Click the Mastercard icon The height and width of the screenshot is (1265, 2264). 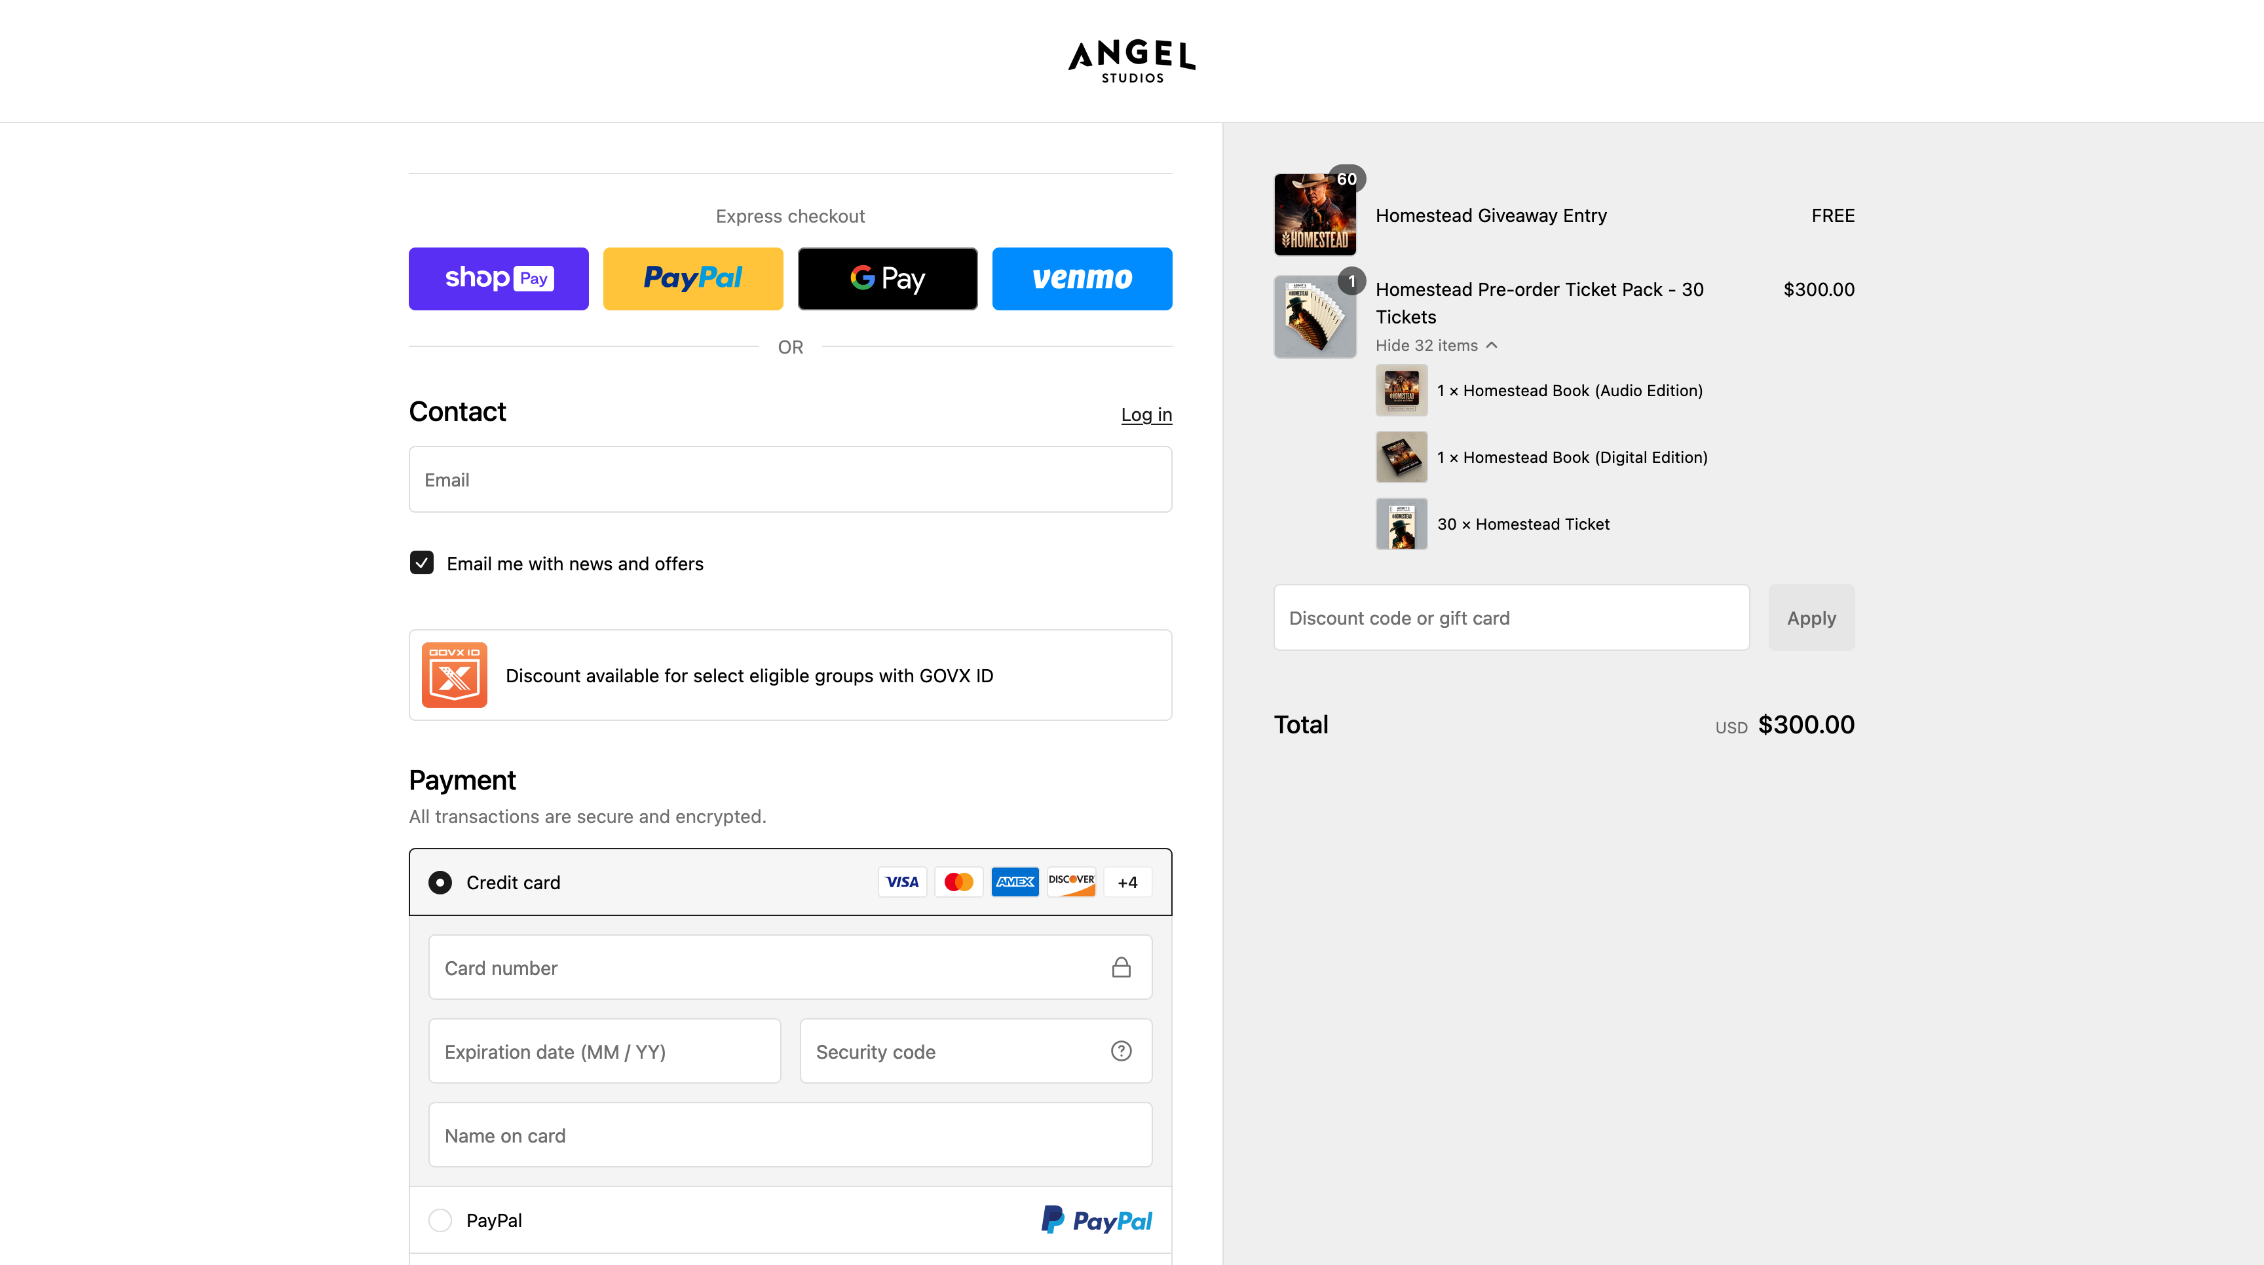tap(958, 882)
